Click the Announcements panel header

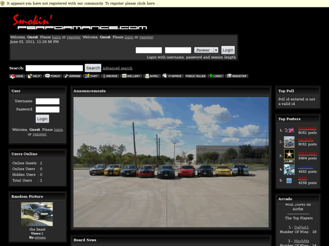(171, 91)
